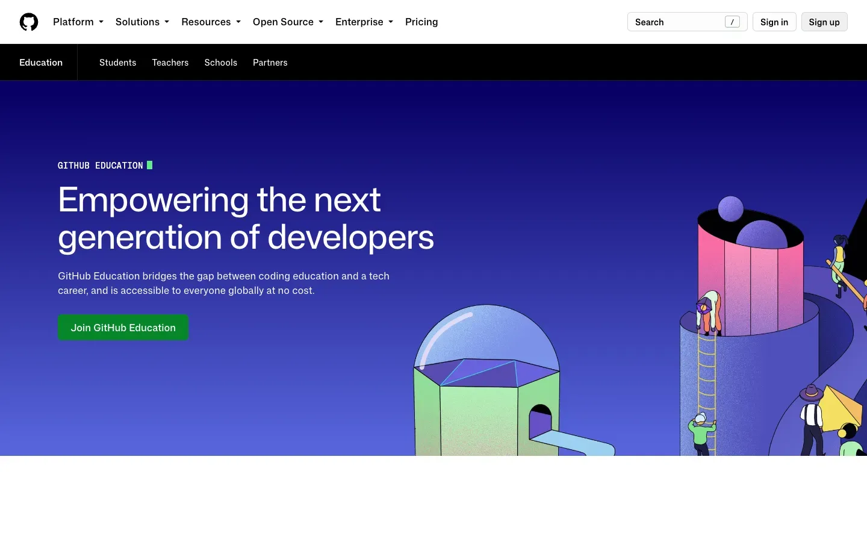
Task: Expand the Solutions dropdown menu
Action: [142, 22]
